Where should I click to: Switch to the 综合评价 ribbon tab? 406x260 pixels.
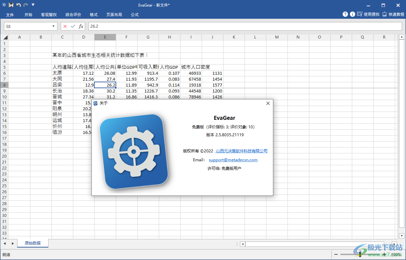(73, 14)
